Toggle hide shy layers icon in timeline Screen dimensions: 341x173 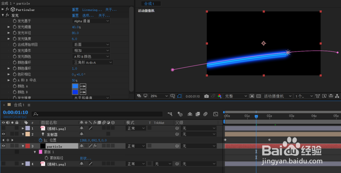pos(190,114)
